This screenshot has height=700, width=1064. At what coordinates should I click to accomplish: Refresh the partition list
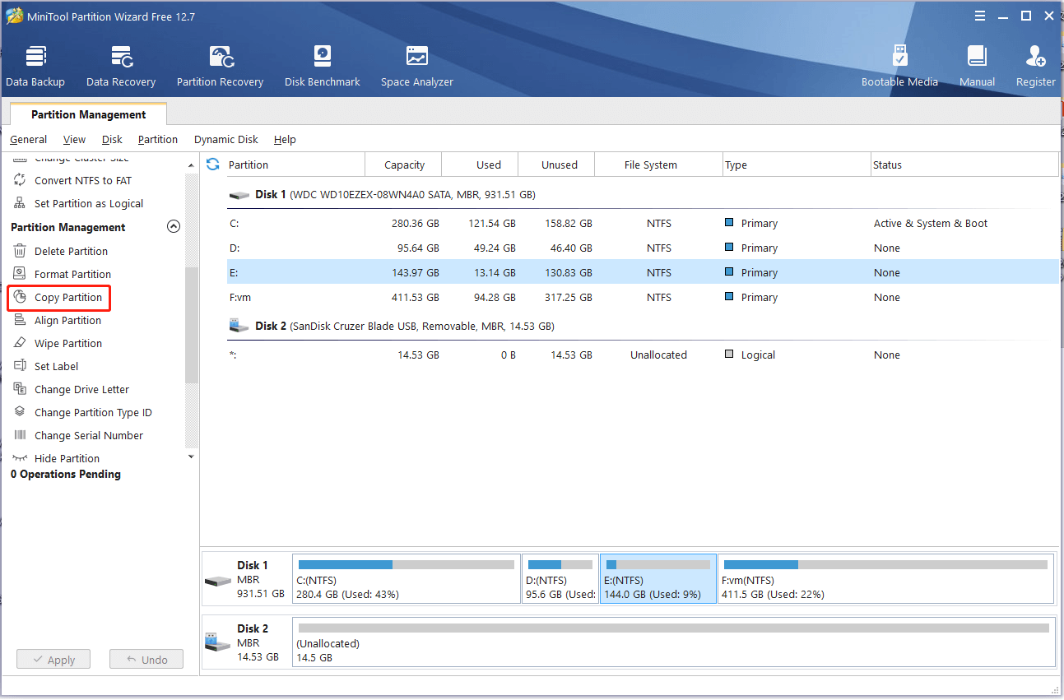[x=213, y=165]
